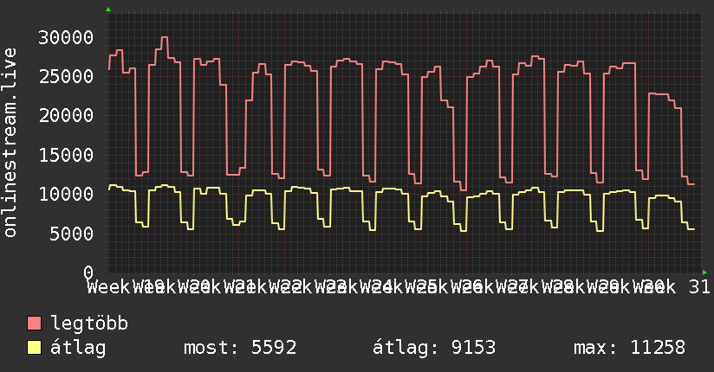Click the 'max: 11258' statistic
Screen dimensions: 714x372
(x=629, y=348)
